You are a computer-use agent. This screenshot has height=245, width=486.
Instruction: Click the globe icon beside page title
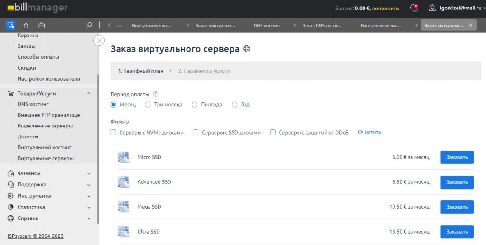pyautogui.click(x=246, y=49)
